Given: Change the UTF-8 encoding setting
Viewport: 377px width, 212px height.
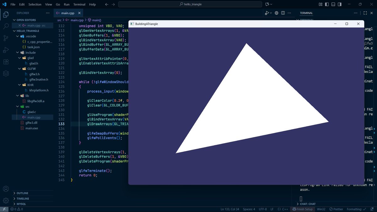Looking at the screenshot, I should tap(262, 209).
